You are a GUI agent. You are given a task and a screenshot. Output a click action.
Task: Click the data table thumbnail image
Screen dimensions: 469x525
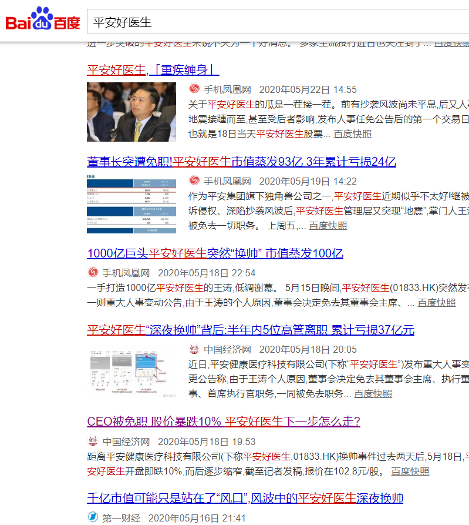point(131,203)
